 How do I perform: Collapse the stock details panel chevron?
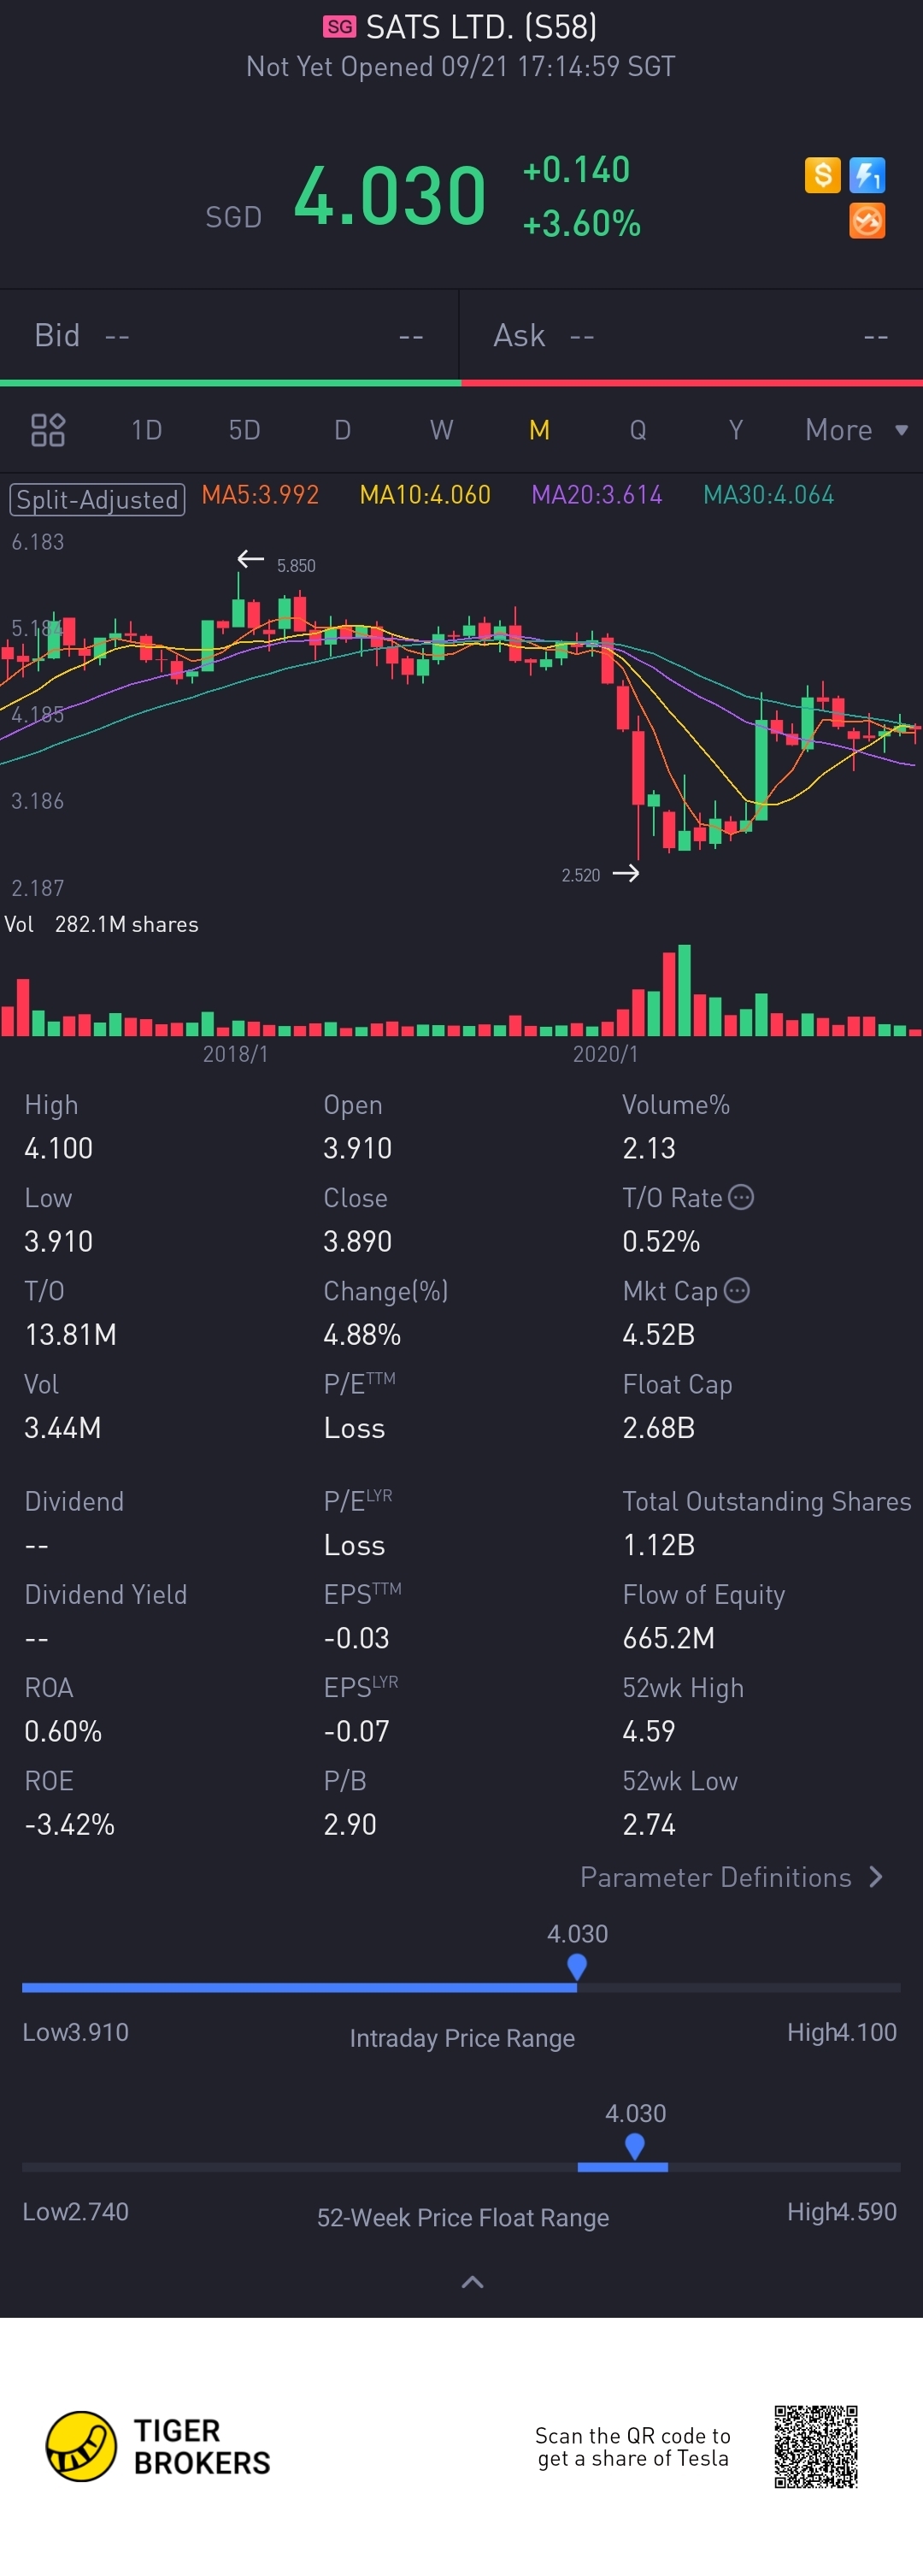tap(472, 2281)
